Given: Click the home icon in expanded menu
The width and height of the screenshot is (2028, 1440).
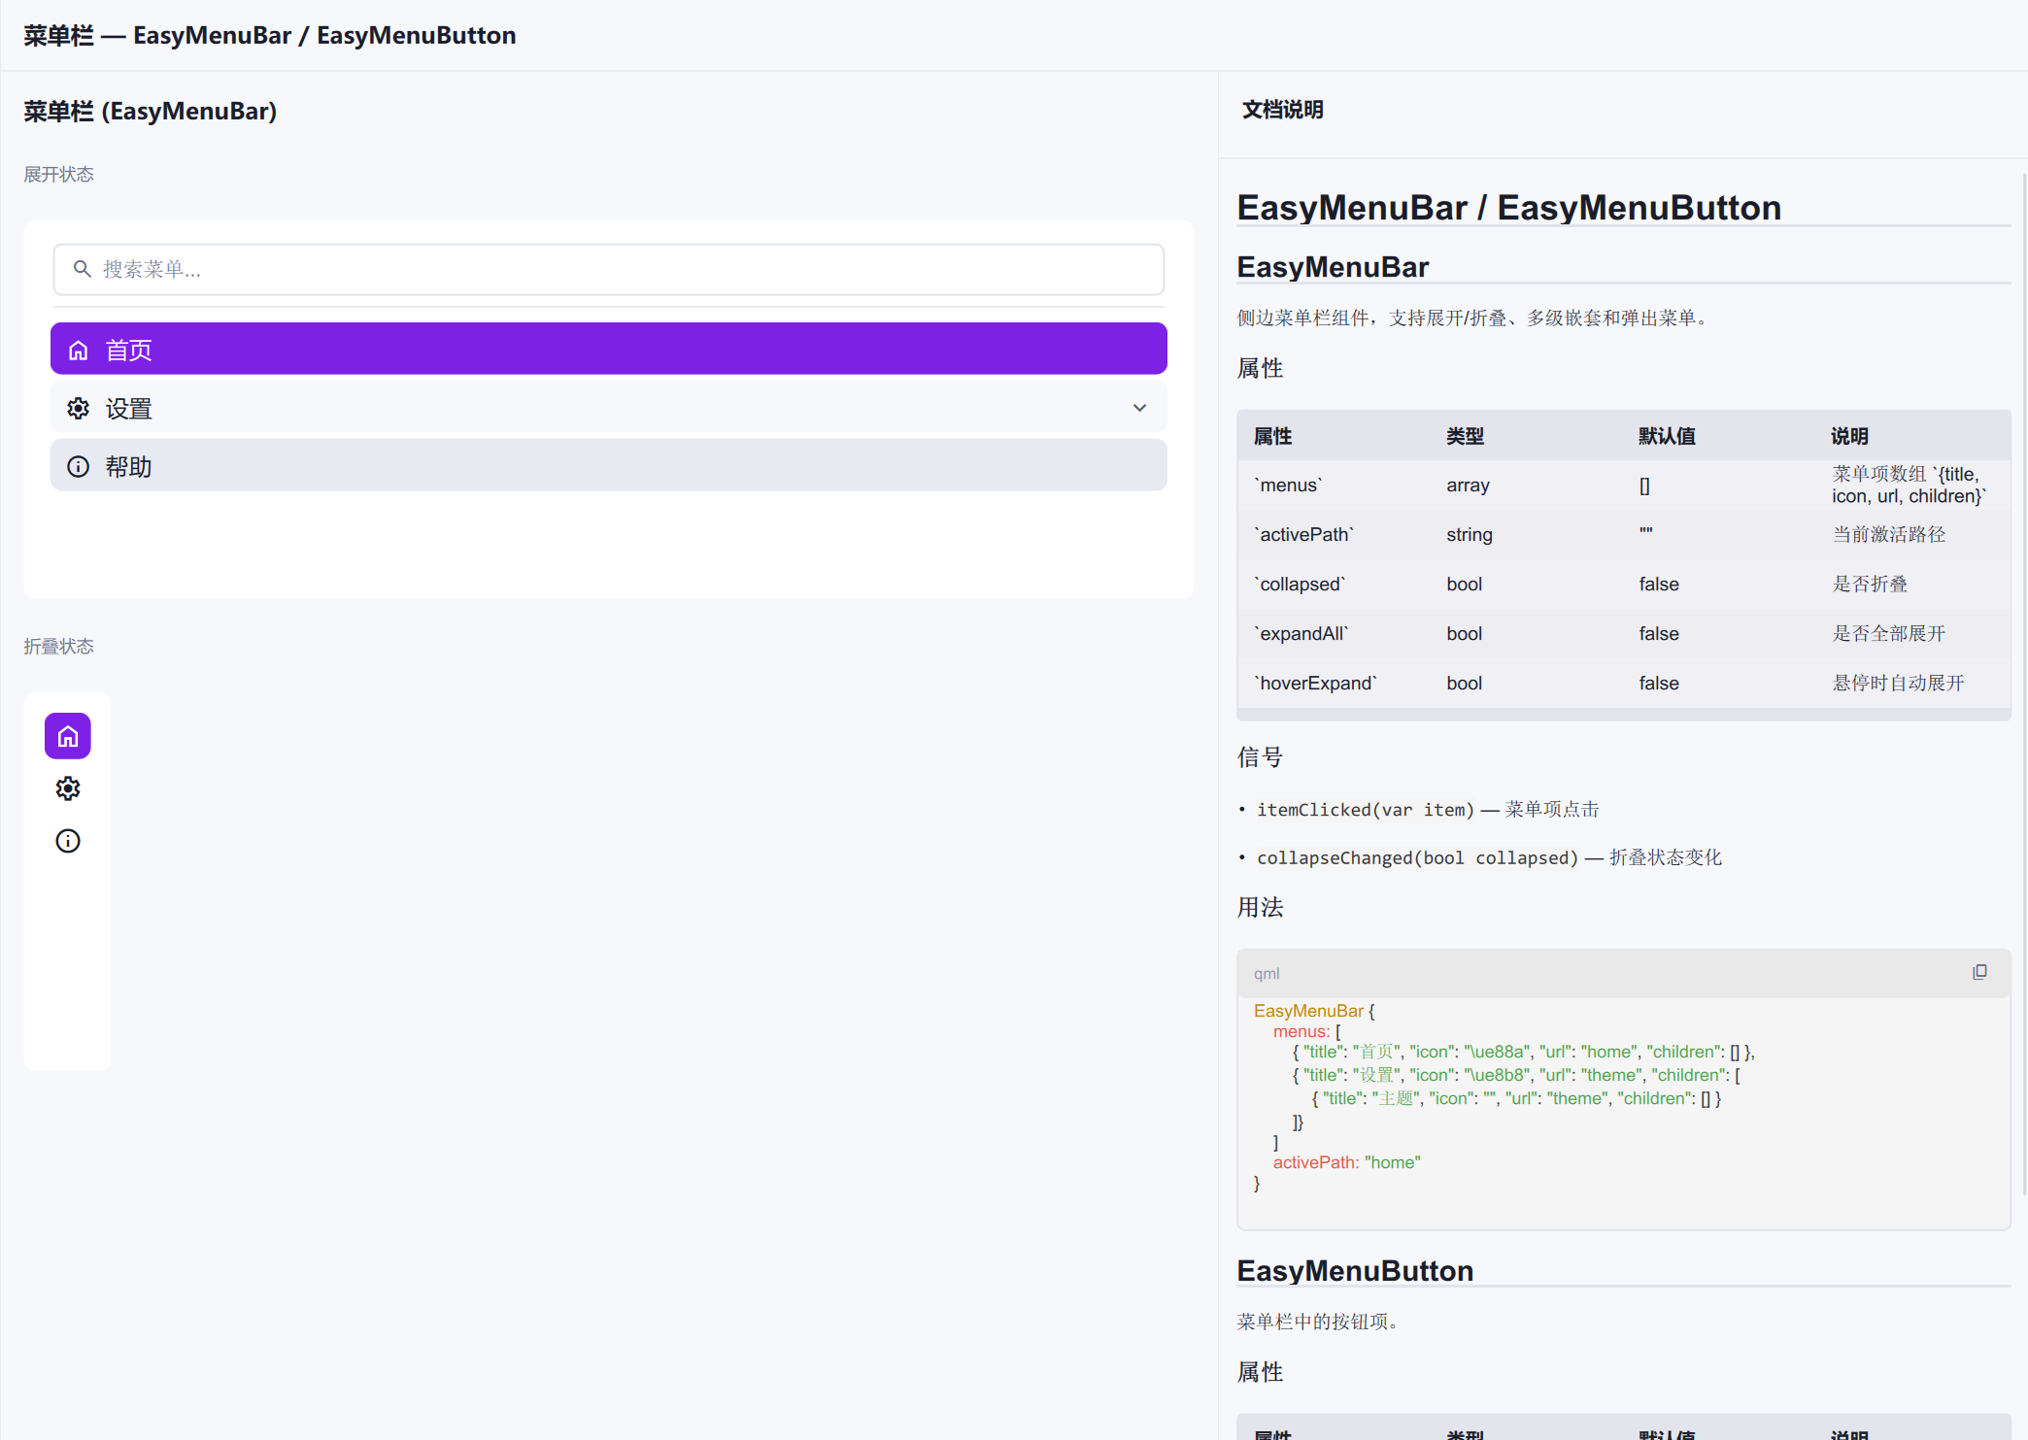Looking at the screenshot, I should coord(79,351).
